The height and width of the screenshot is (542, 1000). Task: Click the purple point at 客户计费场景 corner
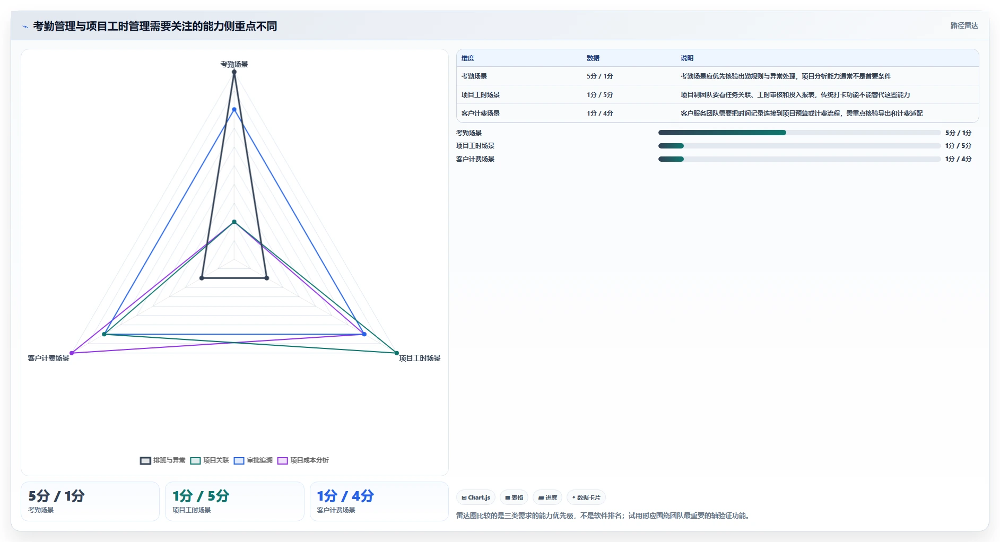point(72,353)
